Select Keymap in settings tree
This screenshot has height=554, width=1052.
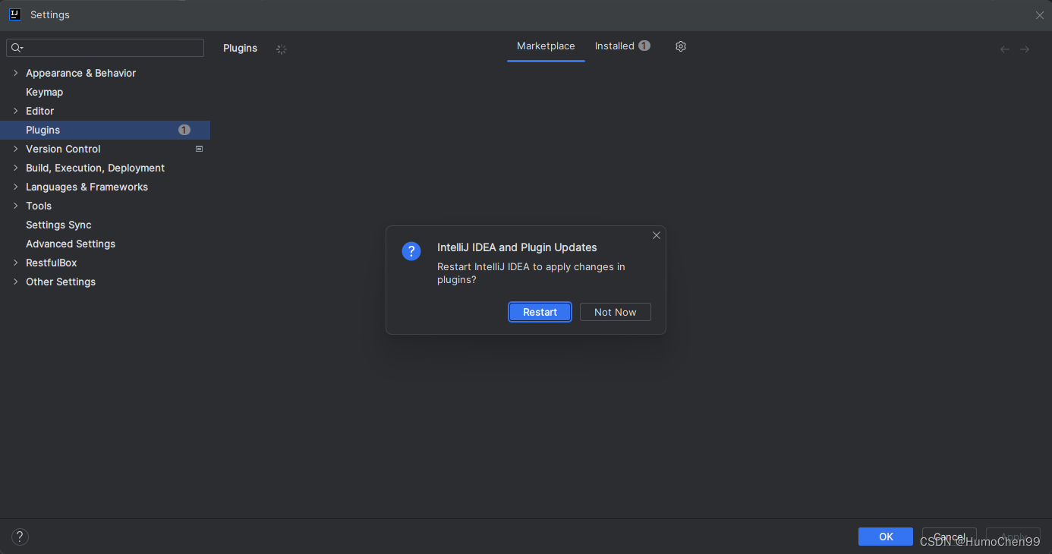point(45,92)
